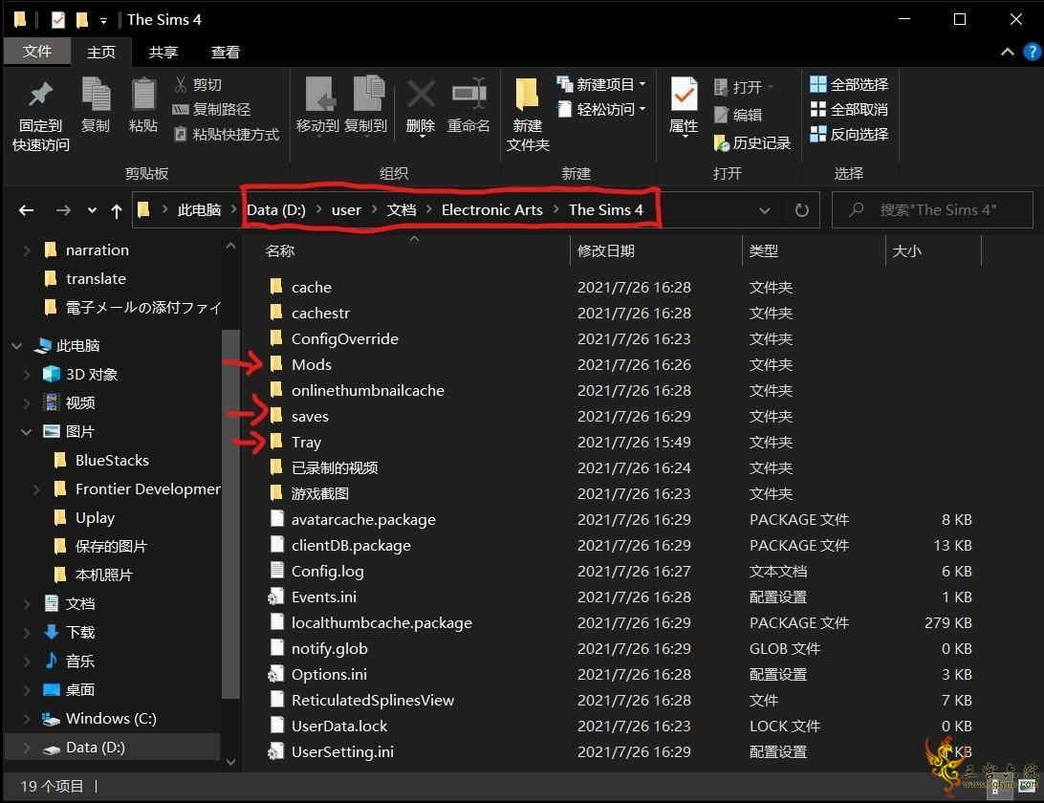The width and height of the screenshot is (1044, 803).
Task: Click title bar properties checkmark icon
Action: [x=58, y=20]
